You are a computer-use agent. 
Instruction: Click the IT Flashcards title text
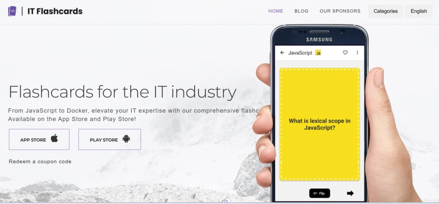[55, 11]
